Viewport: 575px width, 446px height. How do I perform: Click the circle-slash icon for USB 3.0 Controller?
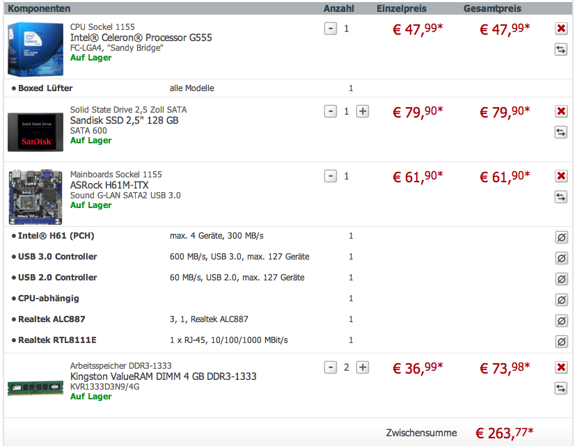pos(561,258)
